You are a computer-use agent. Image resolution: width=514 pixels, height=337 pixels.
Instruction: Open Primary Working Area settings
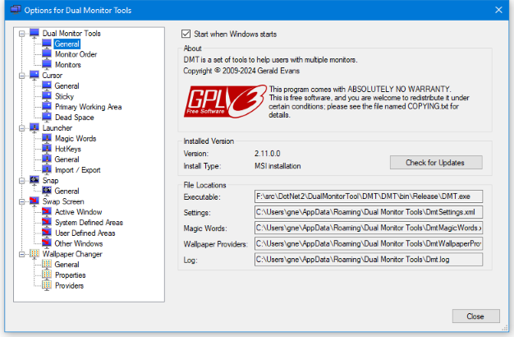click(x=88, y=107)
